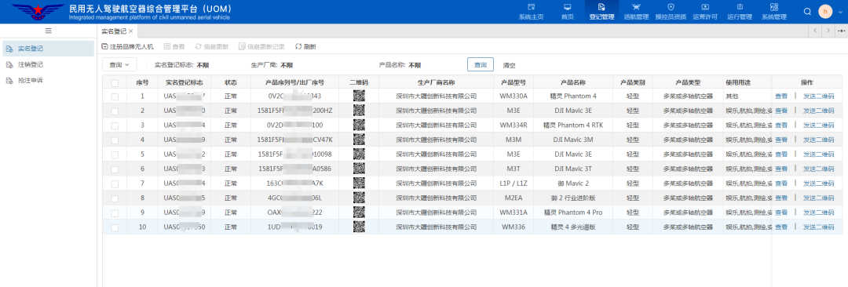Click the 信息更新记录 toolbar icon
The image size is (848, 287).
[x=242, y=46]
